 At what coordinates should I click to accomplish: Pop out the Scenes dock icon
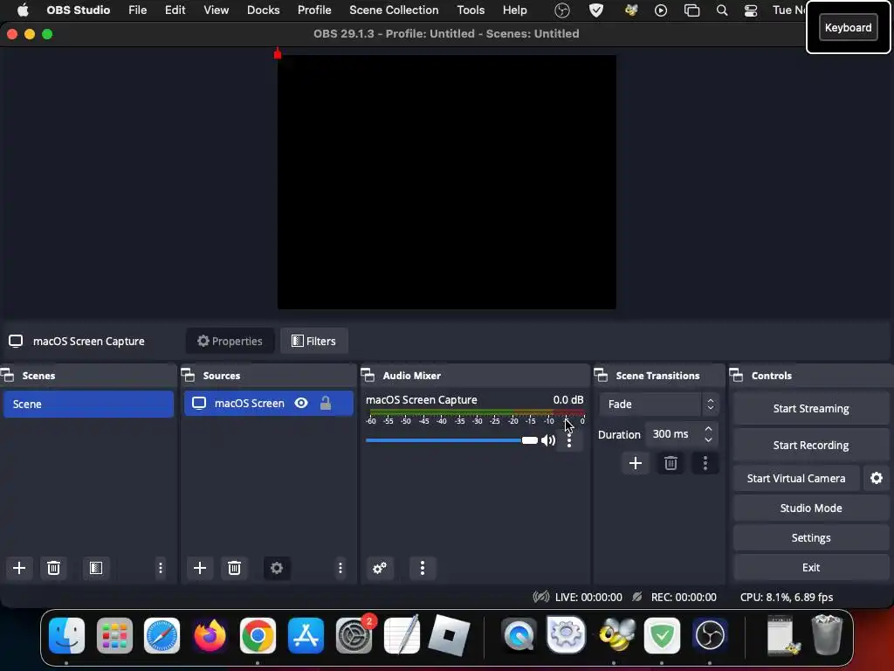[x=7, y=376]
